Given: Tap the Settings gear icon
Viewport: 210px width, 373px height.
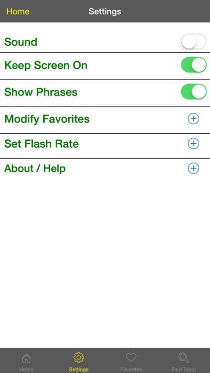Looking at the screenshot, I should (x=79, y=358).
